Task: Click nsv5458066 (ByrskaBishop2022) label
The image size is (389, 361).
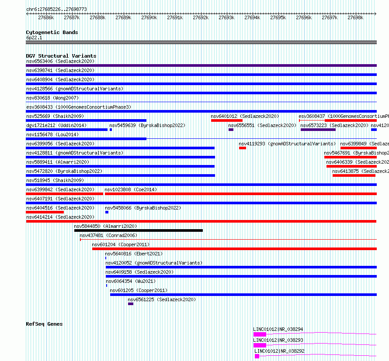Action: coord(143,208)
